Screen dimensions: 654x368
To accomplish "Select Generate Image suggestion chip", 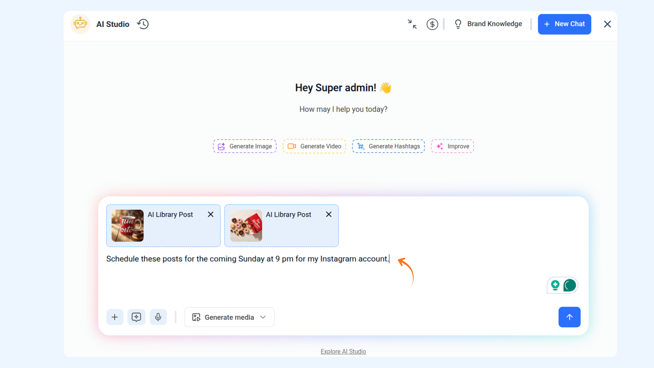I will (x=245, y=146).
